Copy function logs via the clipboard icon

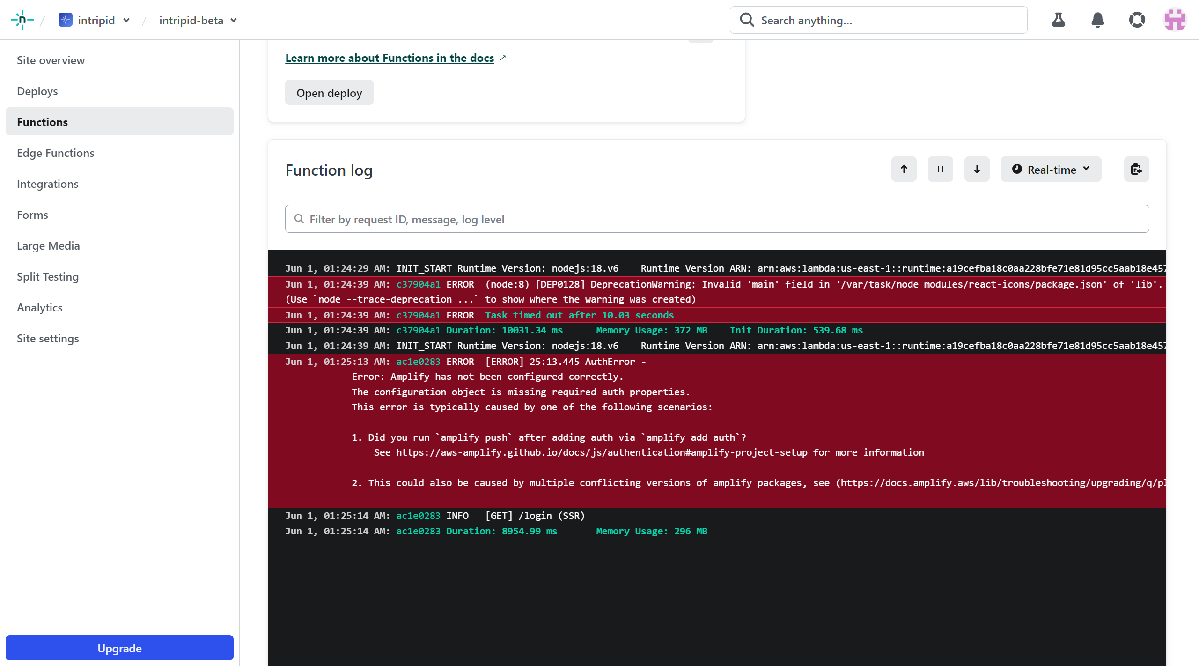pos(1137,169)
